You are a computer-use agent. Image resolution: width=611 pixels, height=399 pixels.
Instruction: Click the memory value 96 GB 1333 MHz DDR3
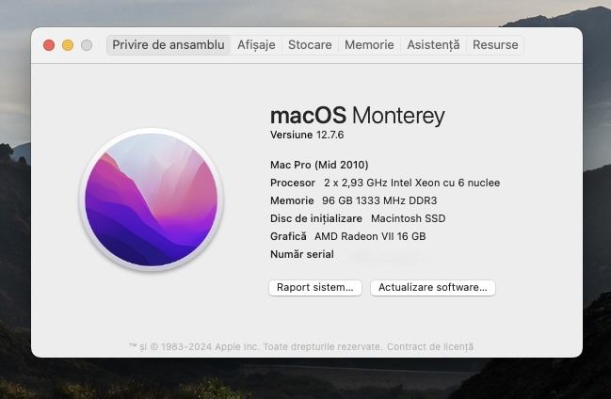pyautogui.click(x=379, y=200)
